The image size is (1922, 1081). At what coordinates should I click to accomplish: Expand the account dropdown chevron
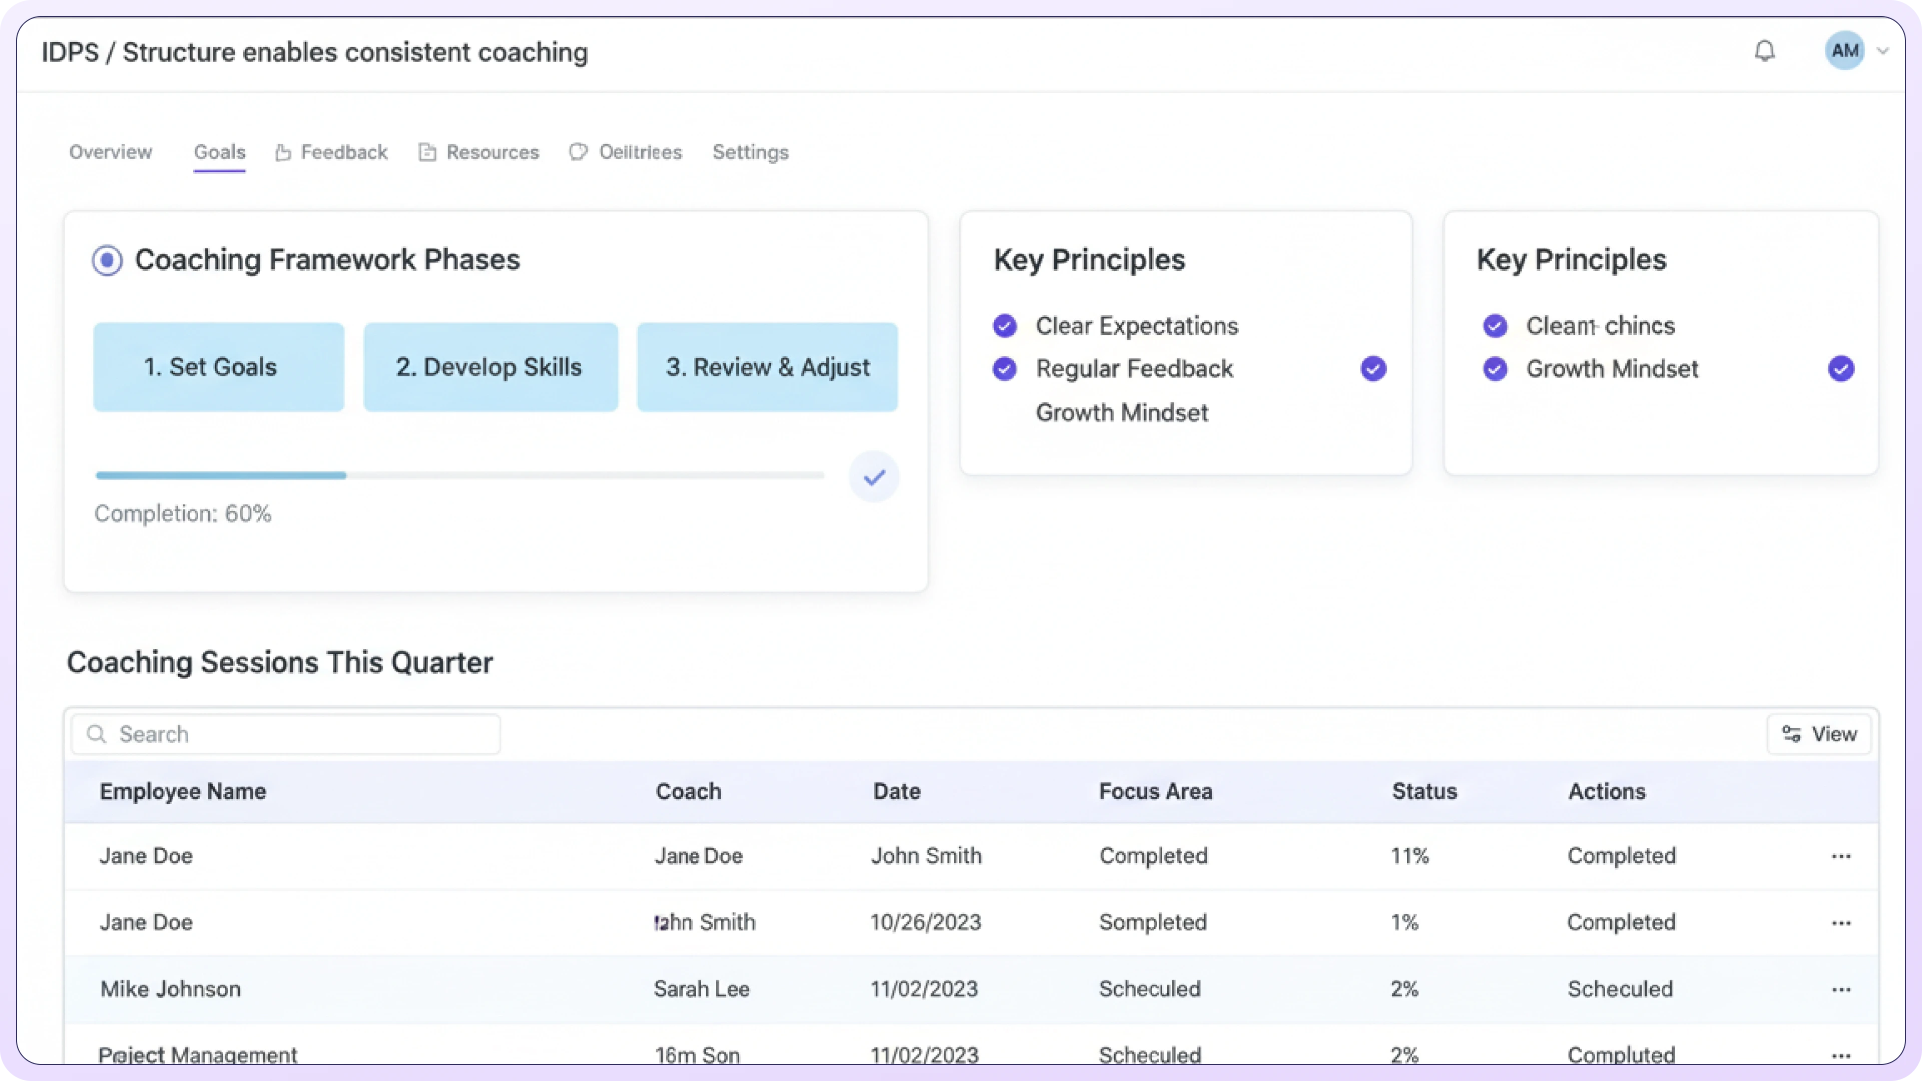pos(1883,51)
